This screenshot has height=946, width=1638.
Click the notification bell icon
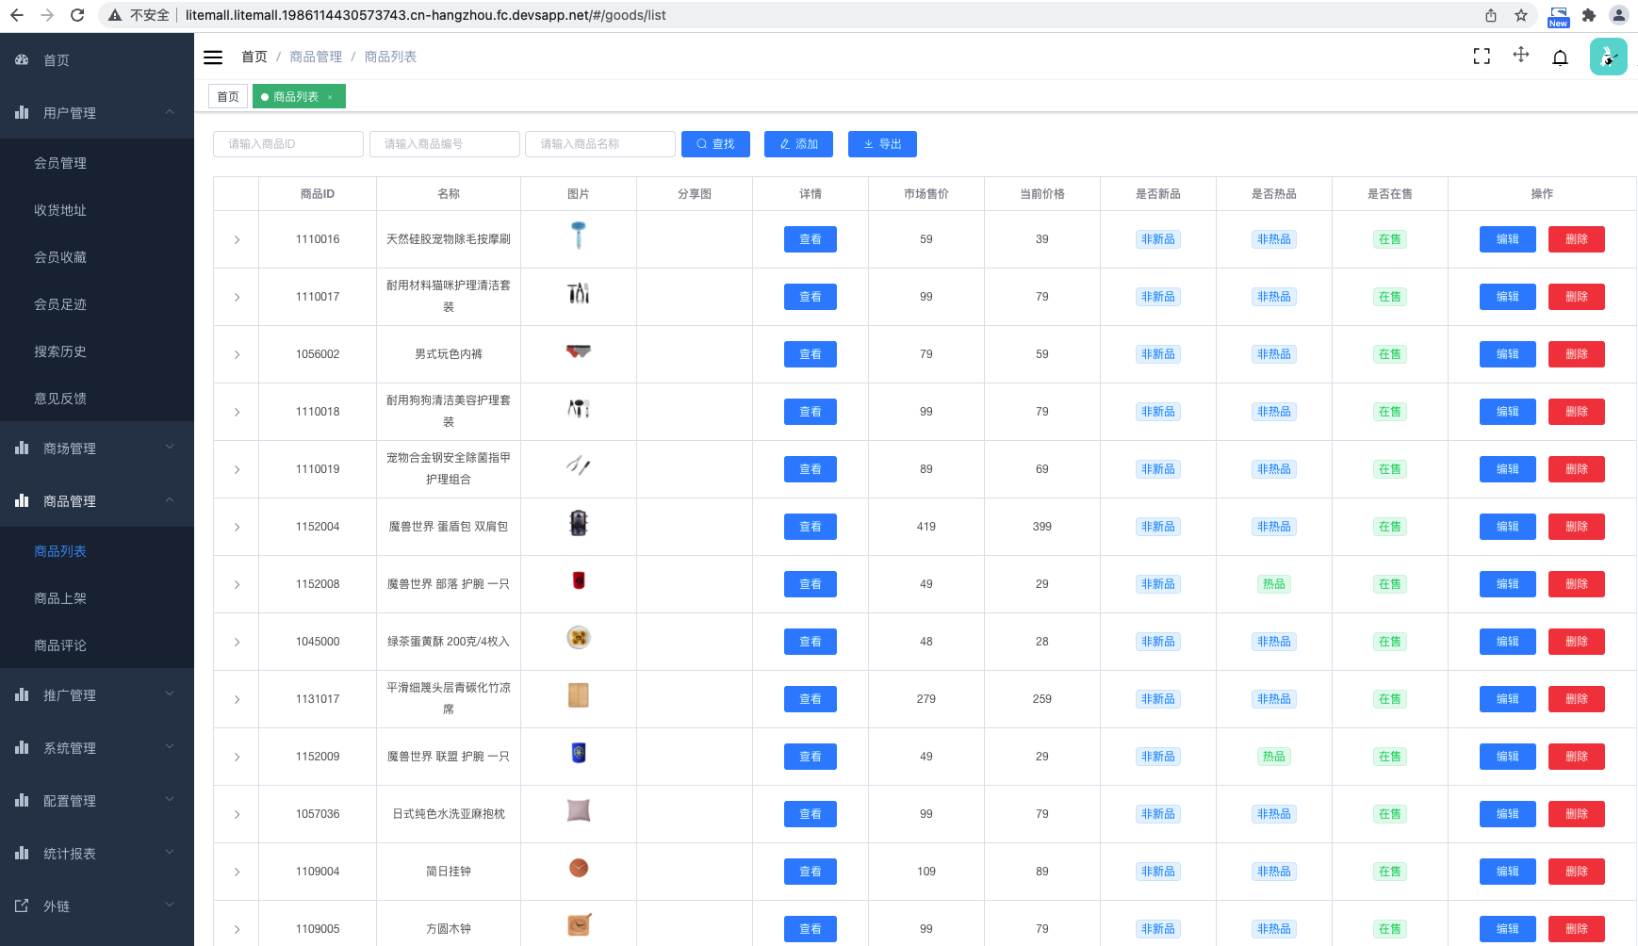pos(1560,57)
